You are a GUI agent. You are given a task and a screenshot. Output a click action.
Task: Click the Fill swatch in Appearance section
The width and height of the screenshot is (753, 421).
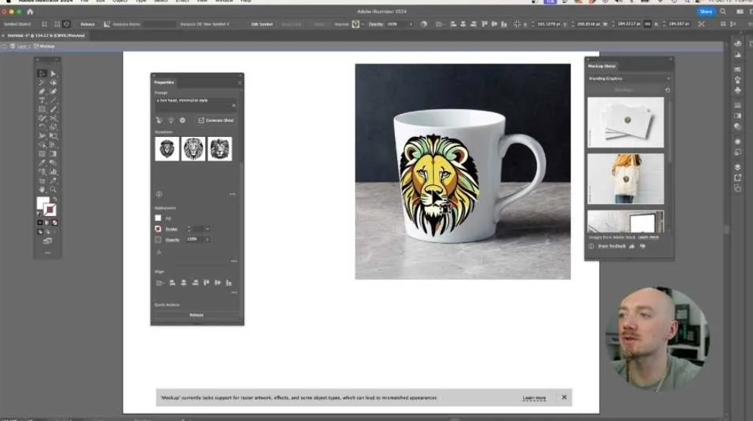[159, 218]
